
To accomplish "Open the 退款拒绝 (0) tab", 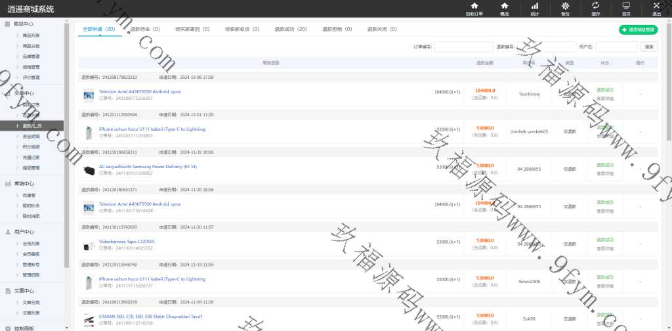I will (x=337, y=30).
